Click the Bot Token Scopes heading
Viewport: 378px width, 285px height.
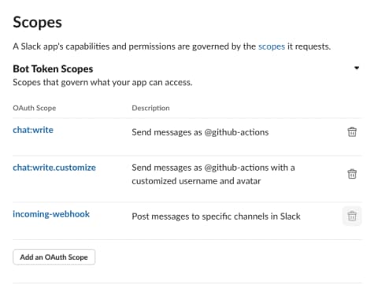[53, 68]
